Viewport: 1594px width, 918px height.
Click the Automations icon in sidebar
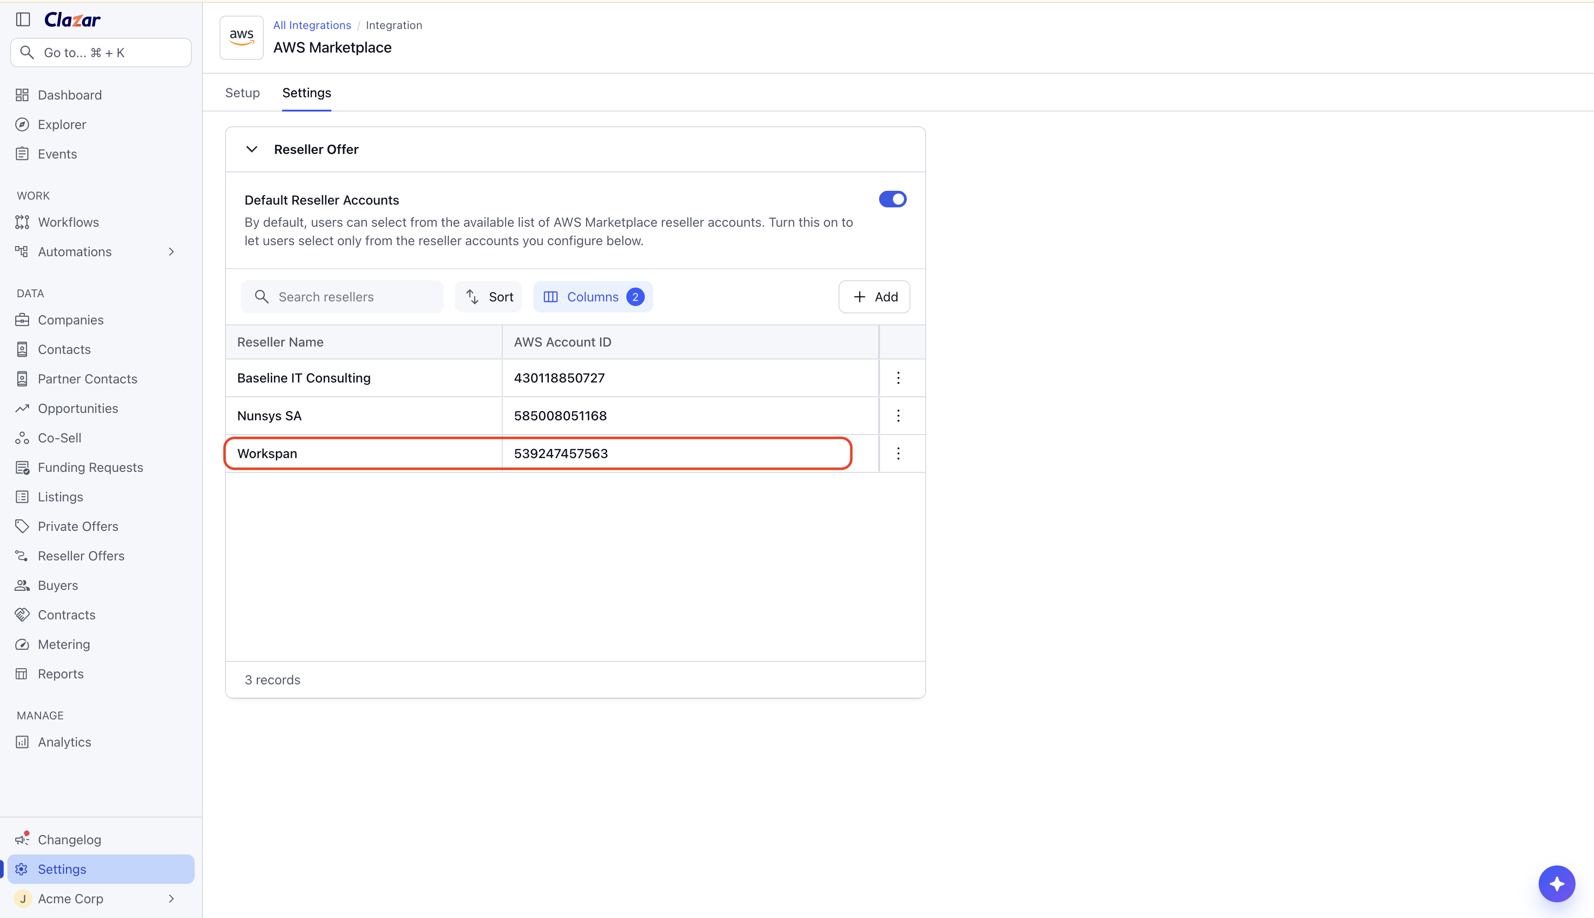pyautogui.click(x=22, y=252)
